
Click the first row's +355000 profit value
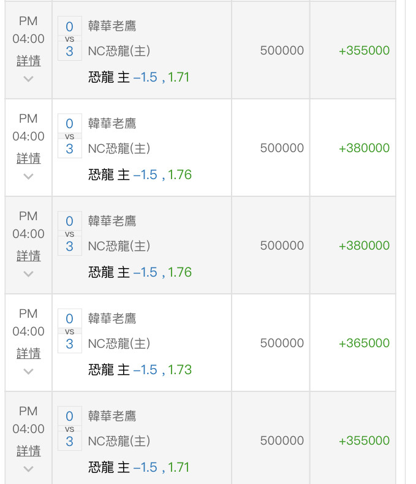click(x=364, y=50)
